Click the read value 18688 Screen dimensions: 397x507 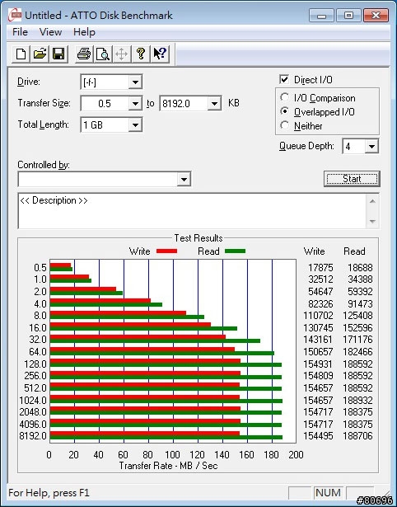click(x=360, y=268)
